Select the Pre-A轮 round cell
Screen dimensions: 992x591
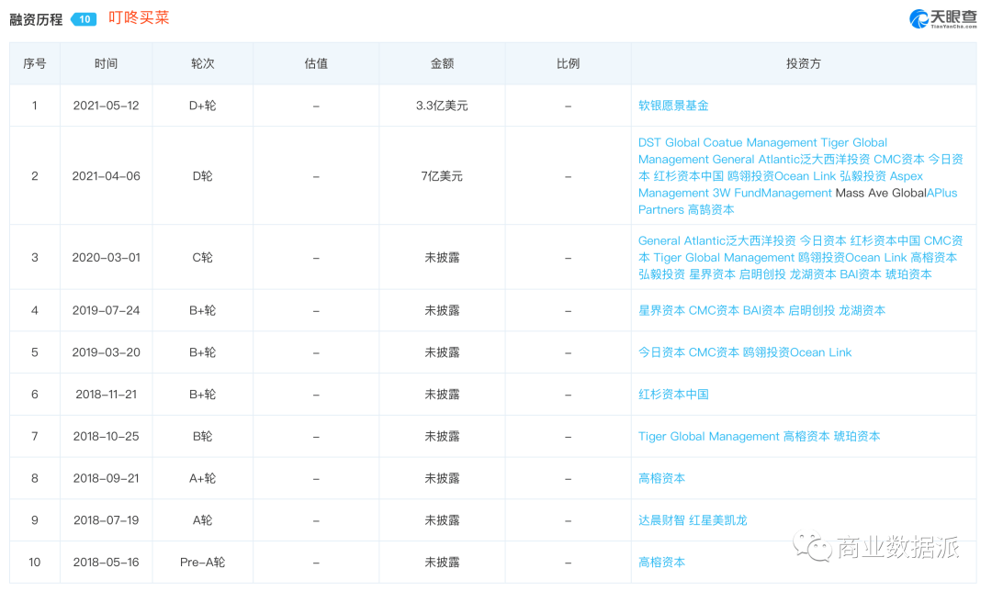click(x=202, y=563)
